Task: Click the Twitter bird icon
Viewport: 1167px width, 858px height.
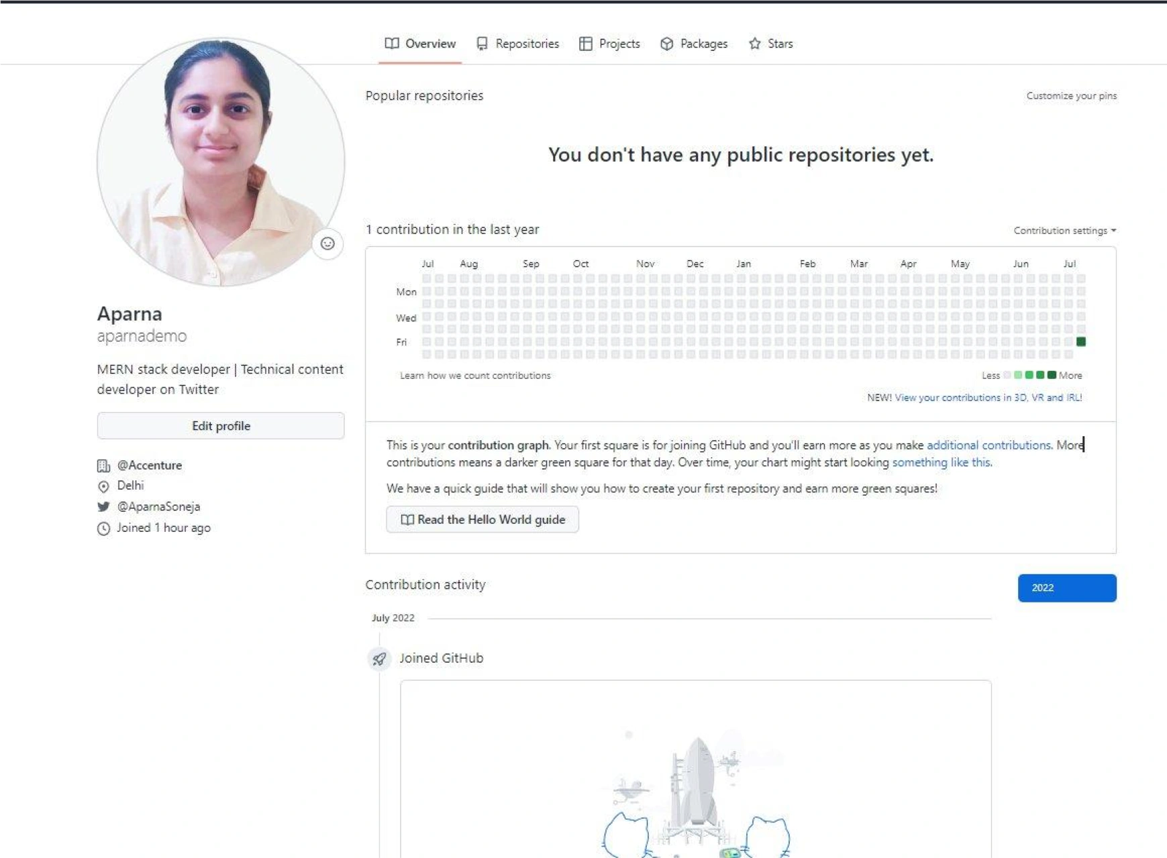Action: (x=103, y=506)
